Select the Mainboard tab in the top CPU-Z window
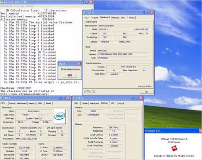The image size is (202, 160). 105,17
